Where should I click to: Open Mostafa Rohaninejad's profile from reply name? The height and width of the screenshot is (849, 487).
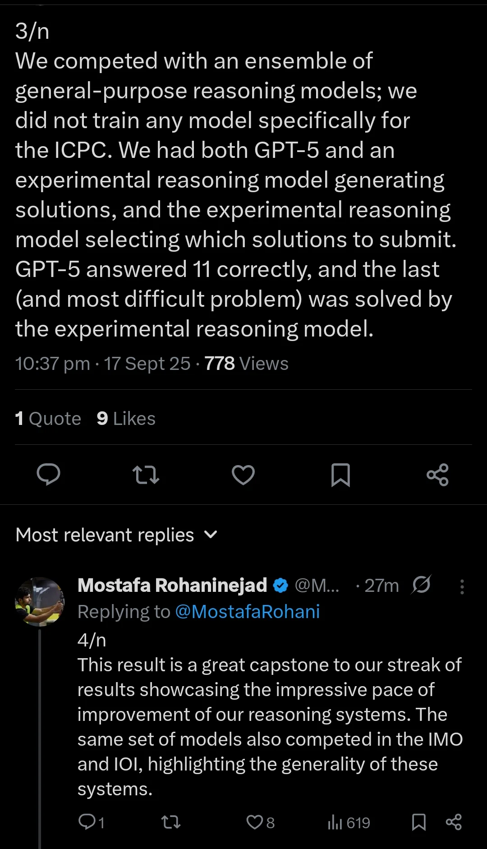click(x=172, y=586)
